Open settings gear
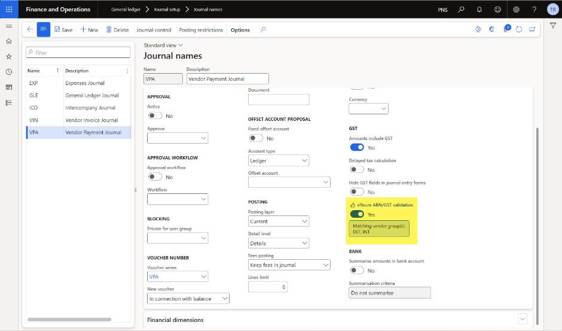The width and height of the screenshot is (562, 331). [516, 10]
